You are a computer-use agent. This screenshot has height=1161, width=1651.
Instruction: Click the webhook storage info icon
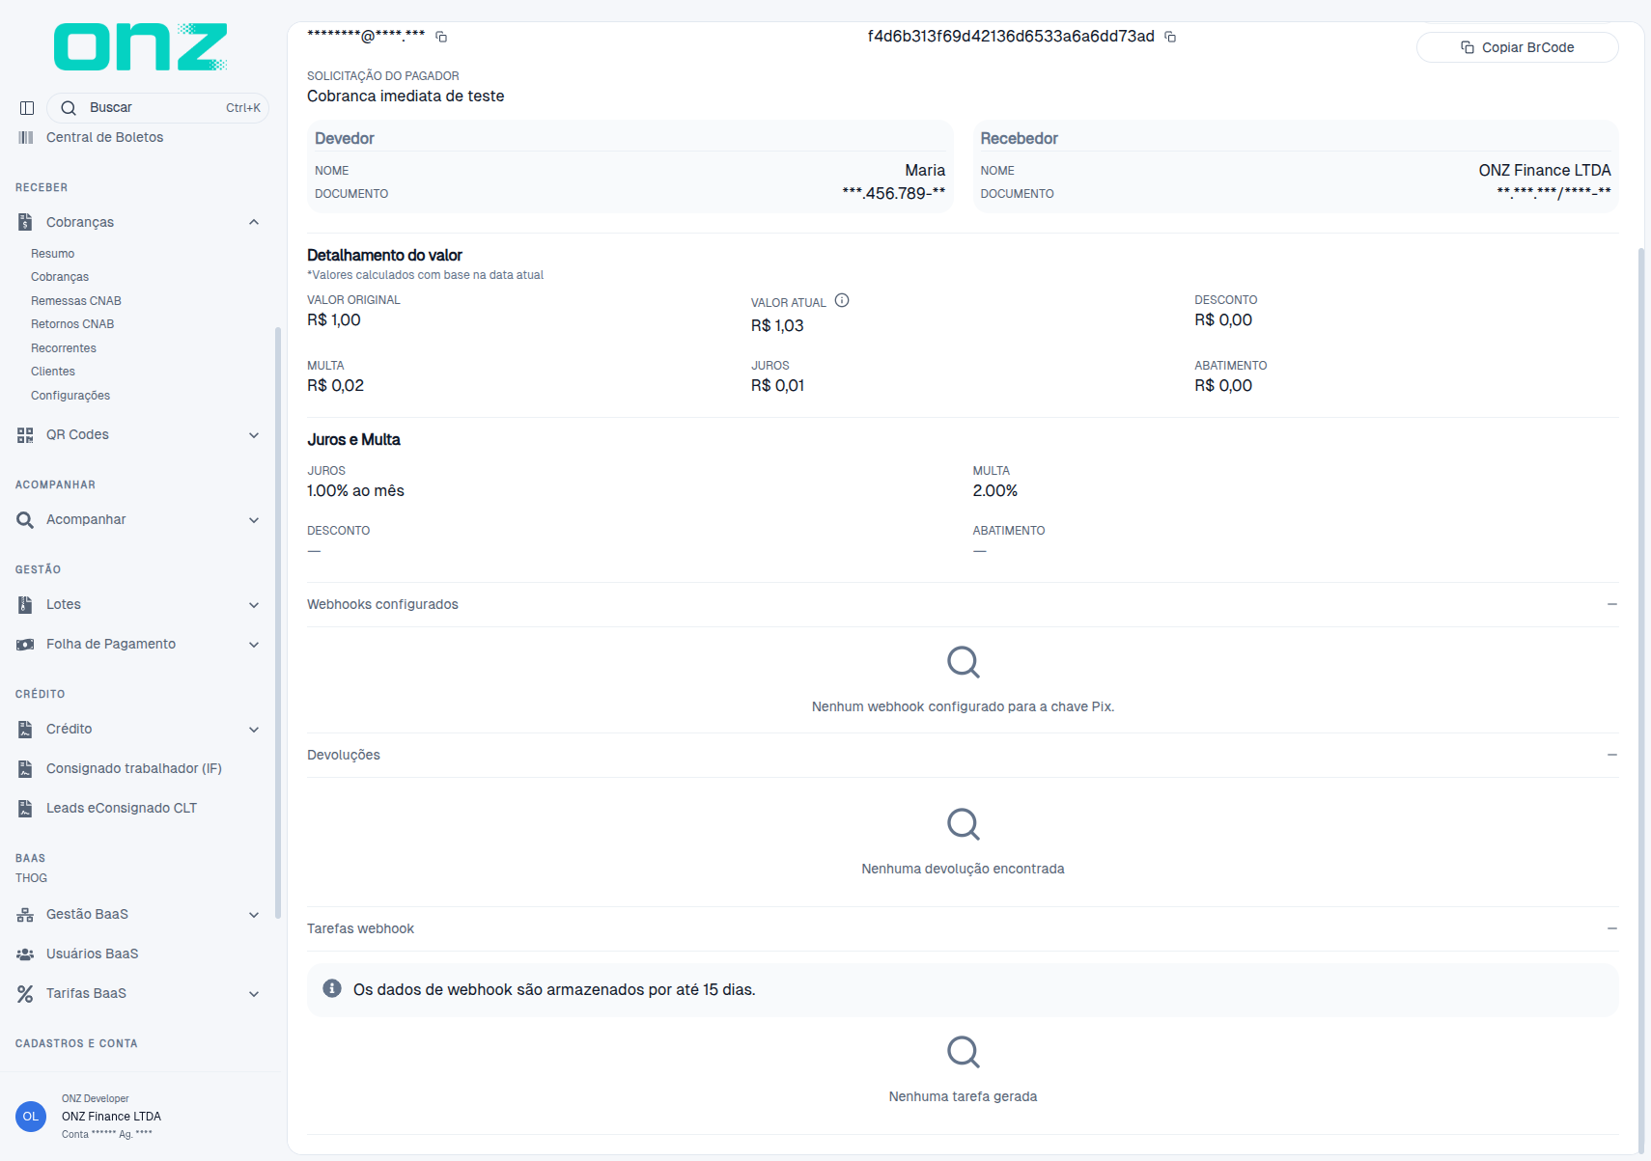pyautogui.click(x=332, y=988)
